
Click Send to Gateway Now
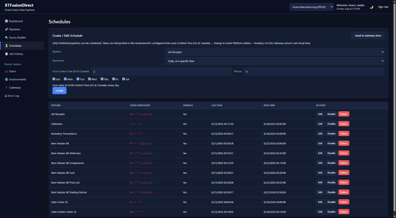coord(368,35)
